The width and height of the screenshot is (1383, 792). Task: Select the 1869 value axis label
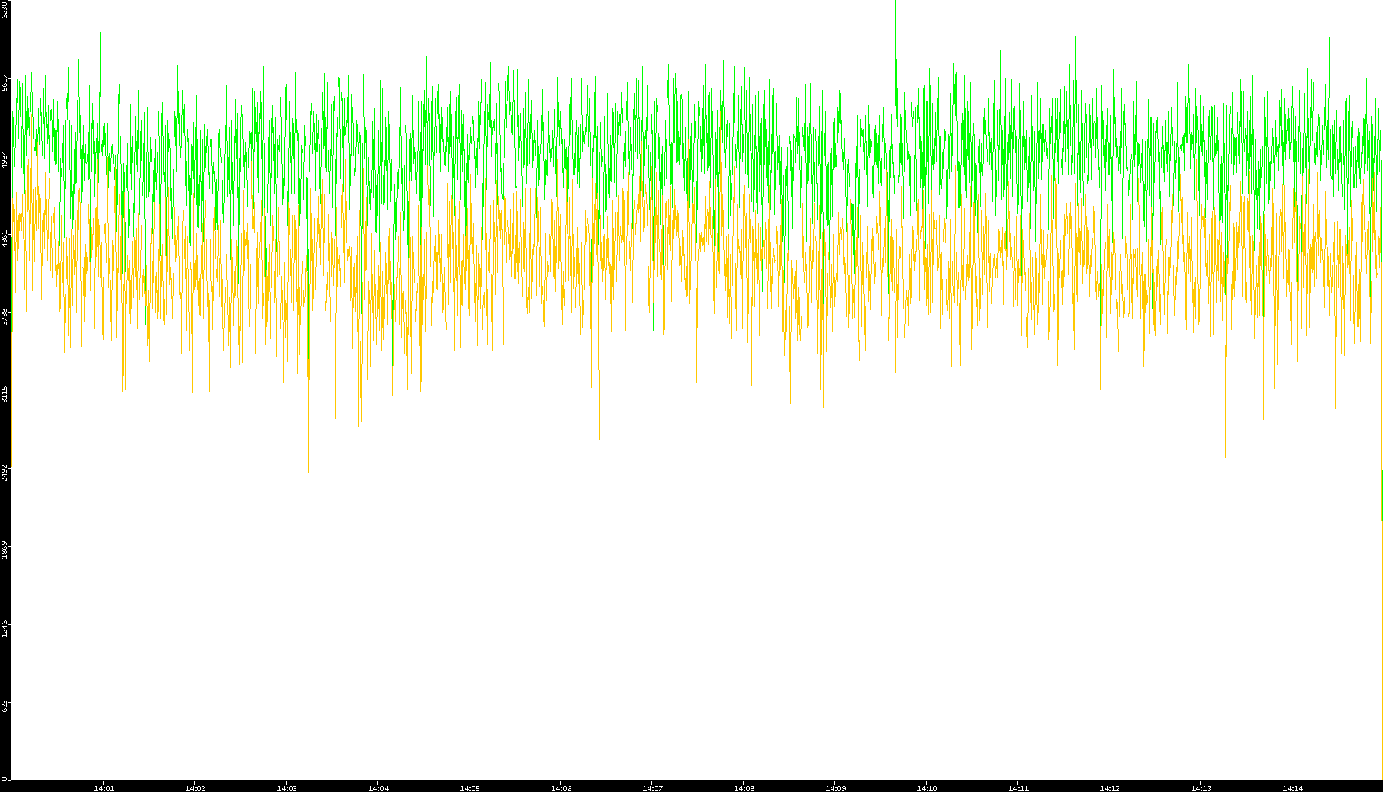point(5,551)
